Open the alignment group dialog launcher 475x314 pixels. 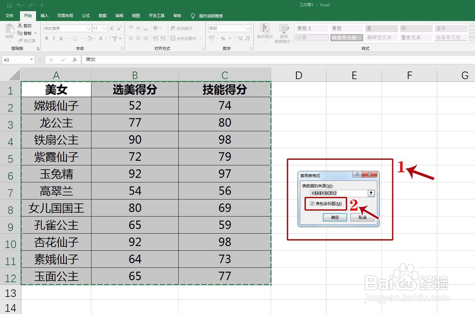203,49
